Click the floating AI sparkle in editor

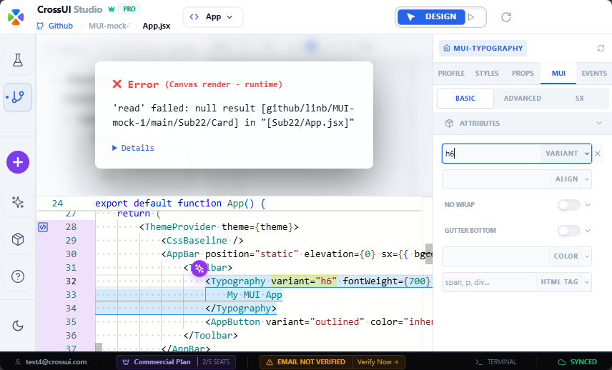(199, 269)
